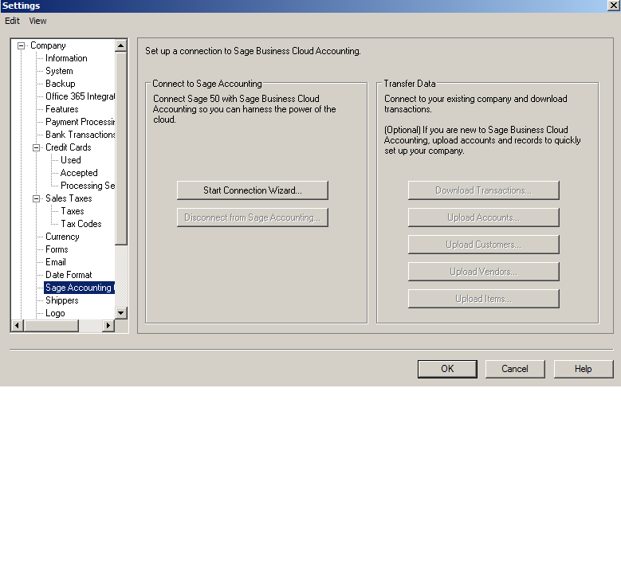
Task: Select System in the settings tree
Action: click(59, 71)
